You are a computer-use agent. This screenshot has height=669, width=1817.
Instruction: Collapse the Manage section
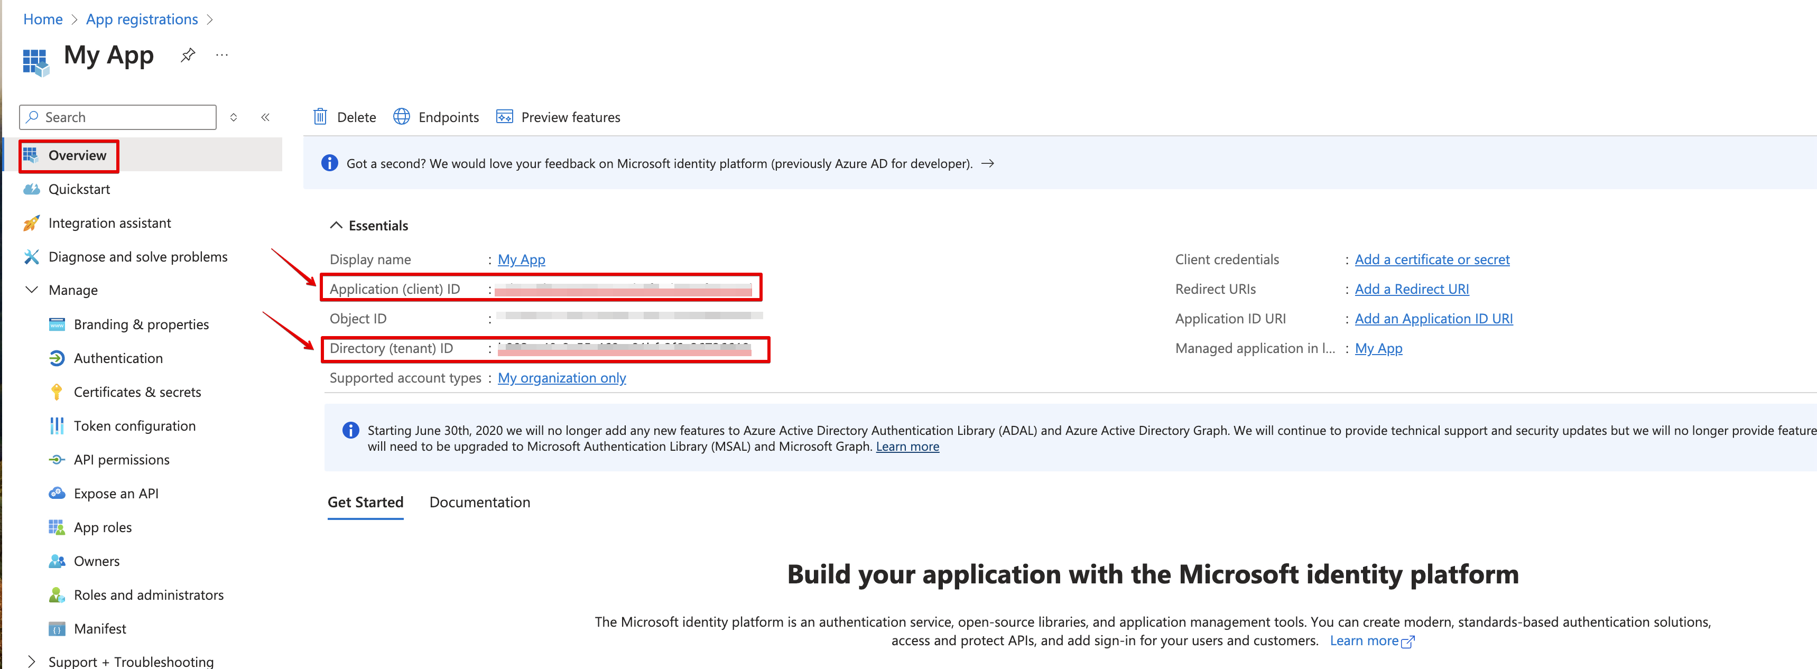(31, 290)
